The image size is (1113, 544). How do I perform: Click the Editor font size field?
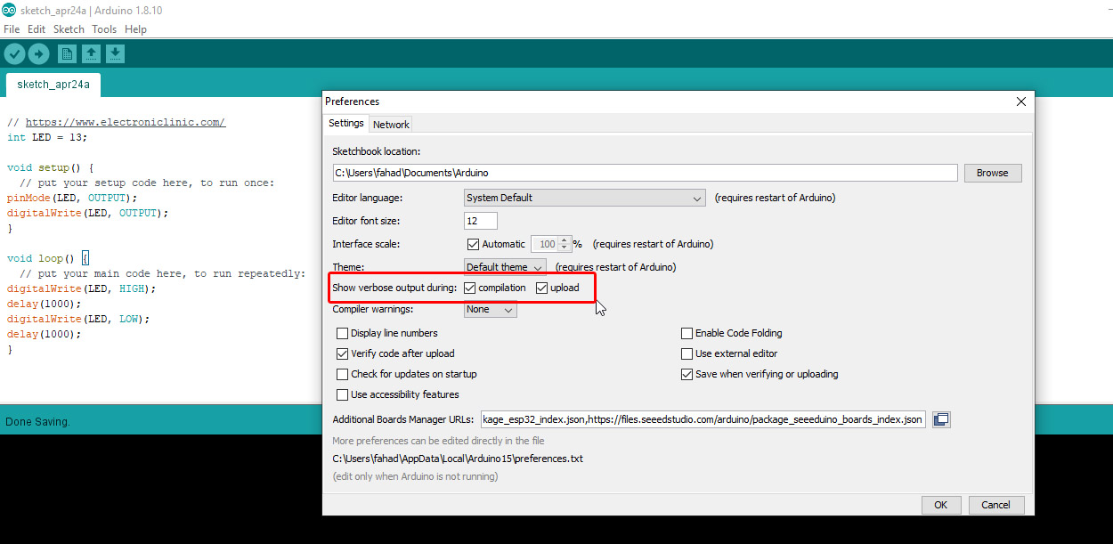pyautogui.click(x=481, y=221)
